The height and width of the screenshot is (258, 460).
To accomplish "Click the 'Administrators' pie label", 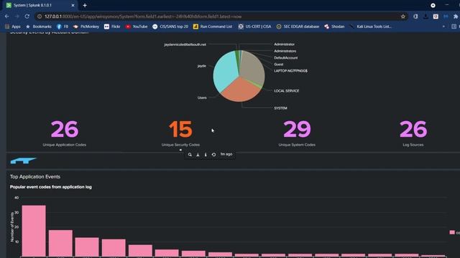I will [285, 51].
